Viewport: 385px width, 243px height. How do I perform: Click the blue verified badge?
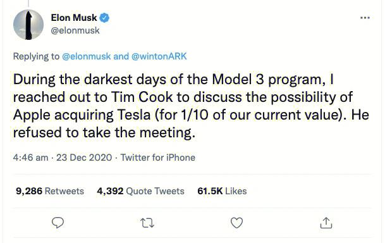[104, 18]
